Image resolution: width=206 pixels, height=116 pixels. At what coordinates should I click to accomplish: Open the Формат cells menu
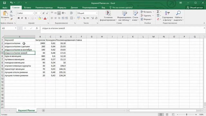(146, 19)
